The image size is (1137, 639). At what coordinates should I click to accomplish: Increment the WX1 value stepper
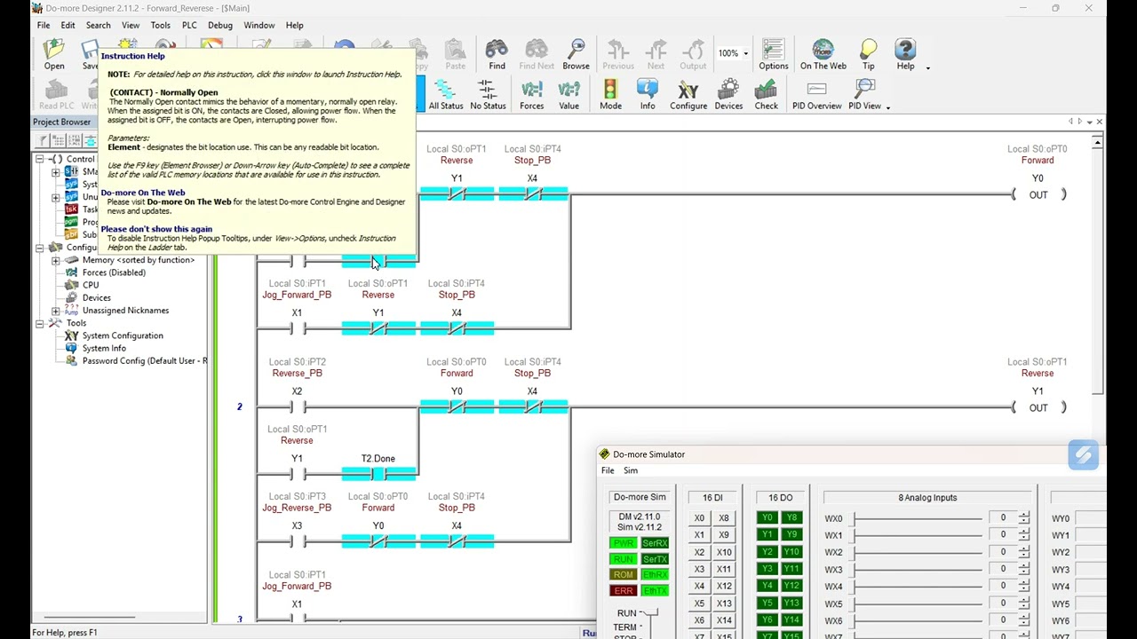[1024, 532]
